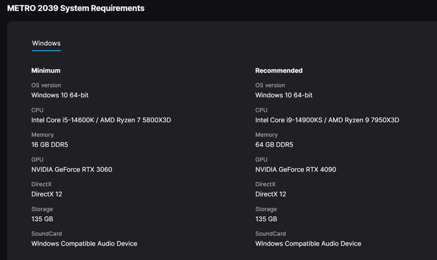
Task: Click the minimum SoundCard label
Action: pos(46,234)
